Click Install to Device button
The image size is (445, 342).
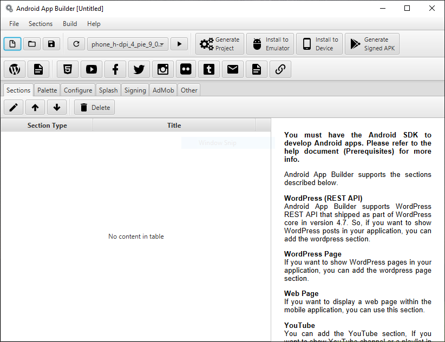pyautogui.click(x=319, y=44)
